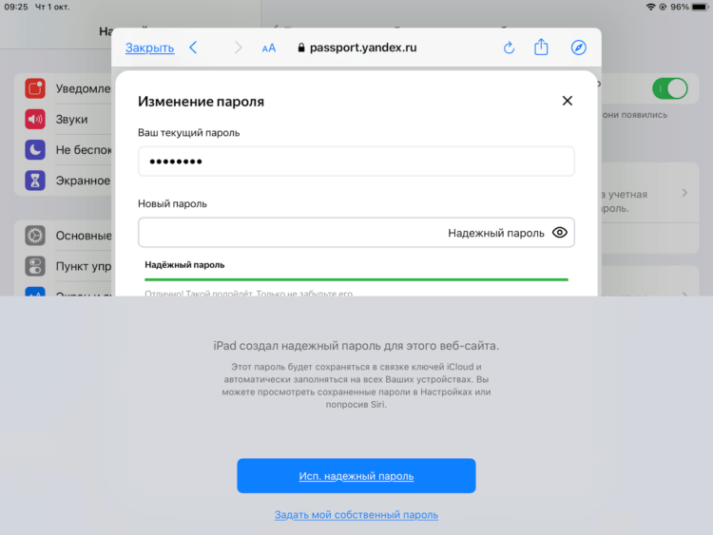Screen dimensions: 713x535
Task: Show new password with eye icon
Action: 560,232
